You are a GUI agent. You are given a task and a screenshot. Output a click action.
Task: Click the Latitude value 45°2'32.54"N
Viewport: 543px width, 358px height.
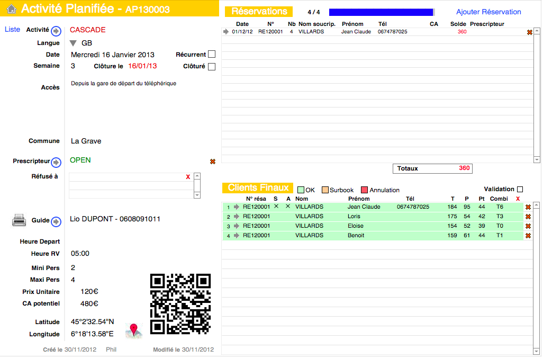pyautogui.click(x=93, y=321)
